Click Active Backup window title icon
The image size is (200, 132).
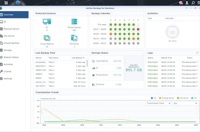(1, 8)
